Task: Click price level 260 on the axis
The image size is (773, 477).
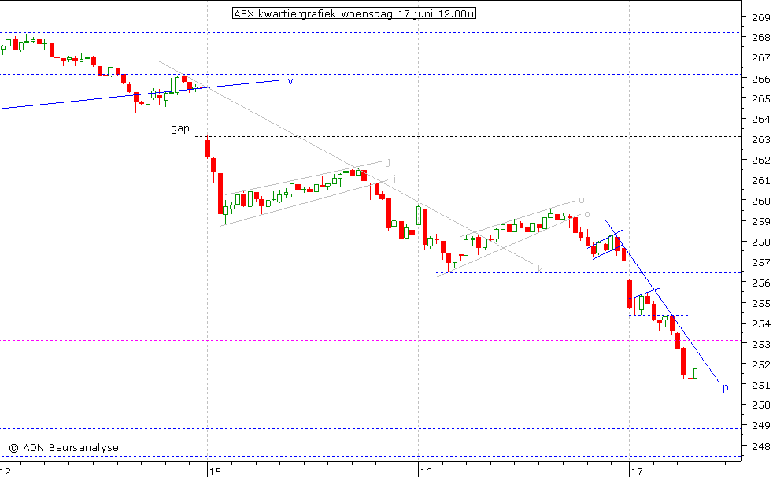Action: (760, 201)
